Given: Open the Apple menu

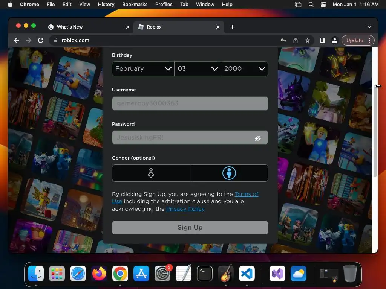Looking at the screenshot, I should click(10, 5).
